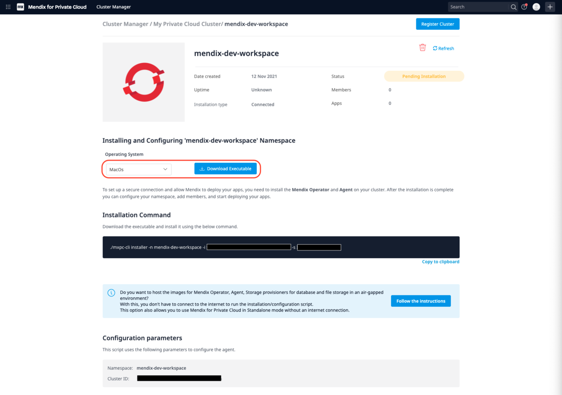Click the Pending Installation status badge
Screen dimensions: 562x395
tap(424, 76)
